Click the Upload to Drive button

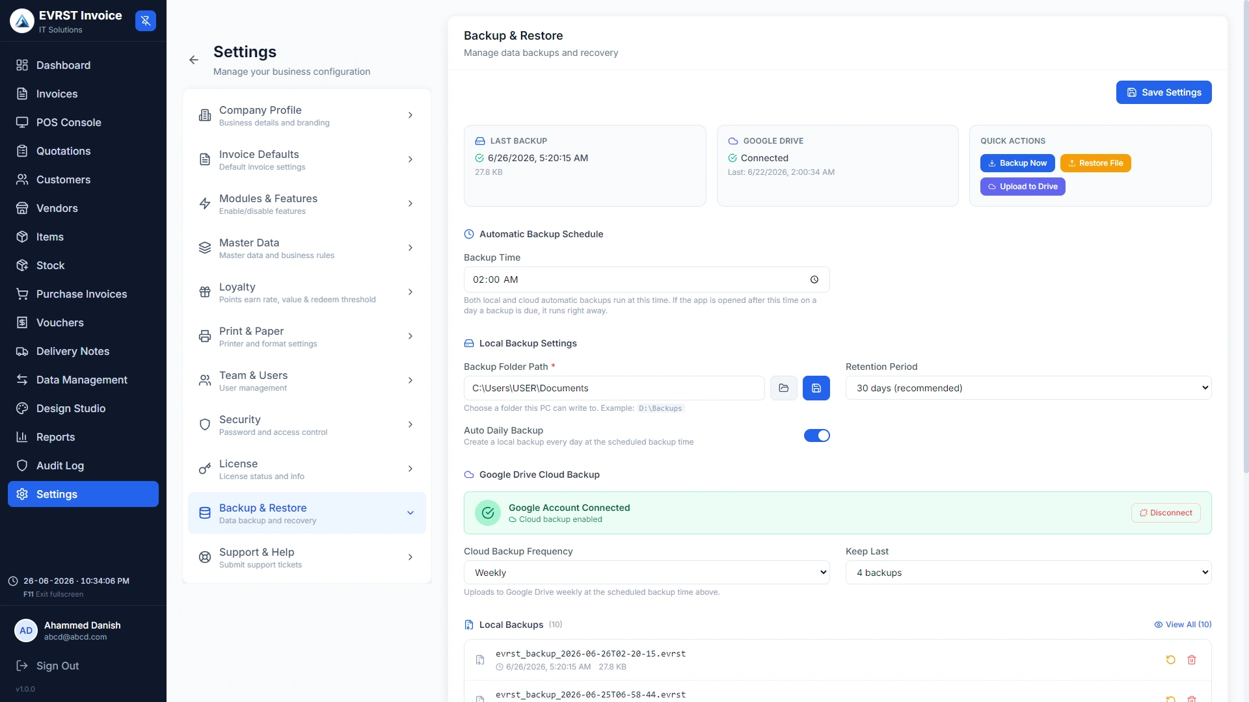pyautogui.click(x=1023, y=187)
